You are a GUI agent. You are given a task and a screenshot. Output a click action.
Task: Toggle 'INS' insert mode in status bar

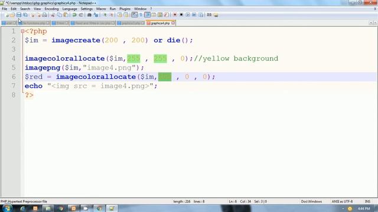367,201
